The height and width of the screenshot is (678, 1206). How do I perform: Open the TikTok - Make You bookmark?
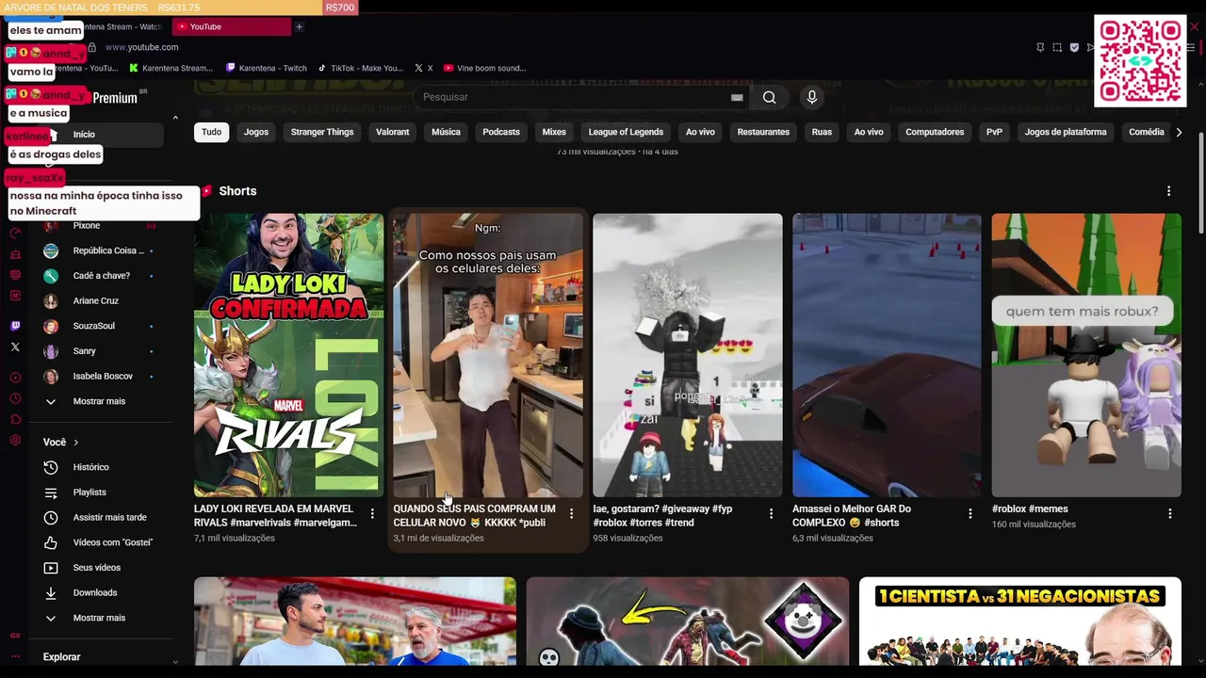coord(360,68)
